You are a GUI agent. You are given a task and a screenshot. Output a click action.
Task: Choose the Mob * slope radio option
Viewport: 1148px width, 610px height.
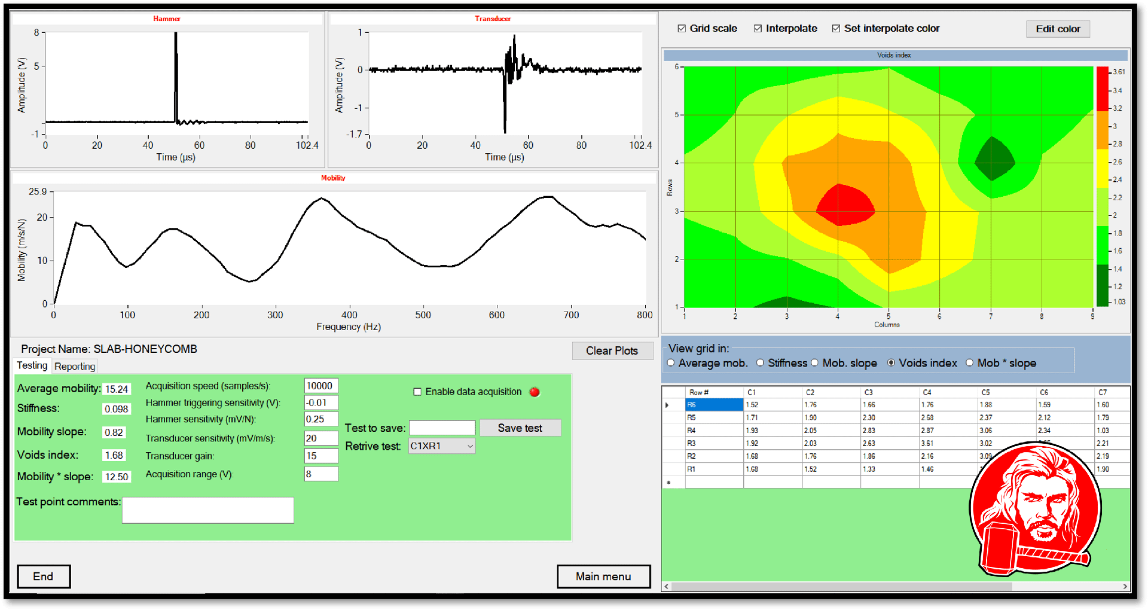click(970, 363)
